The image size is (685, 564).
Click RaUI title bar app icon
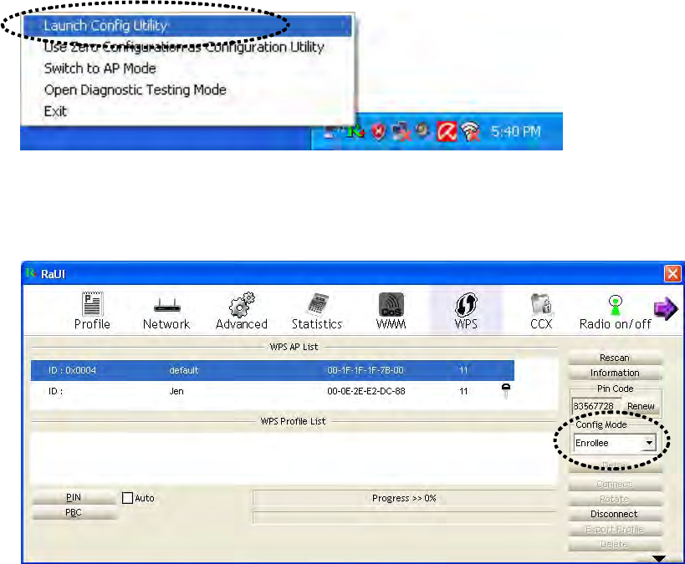click(x=31, y=273)
